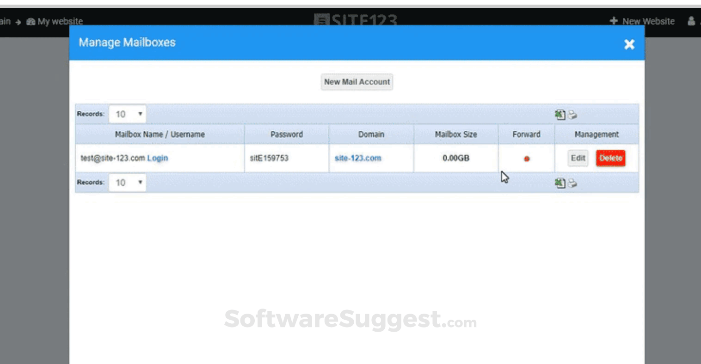Viewport: 701px width, 364px height.
Task: Click the Excel export icon below the table
Action: (560, 183)
